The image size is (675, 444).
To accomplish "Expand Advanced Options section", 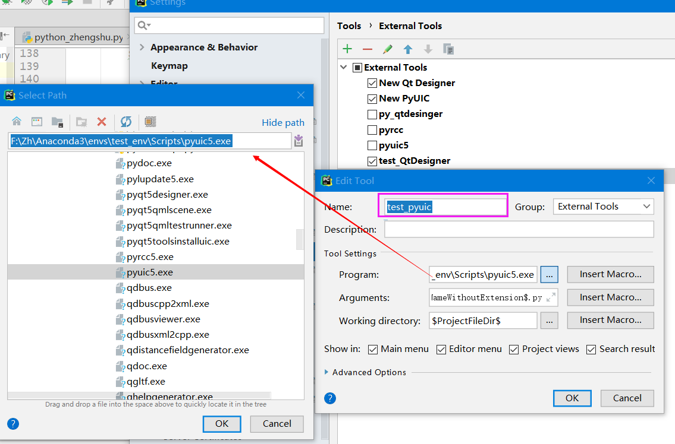I will [326, 372].
